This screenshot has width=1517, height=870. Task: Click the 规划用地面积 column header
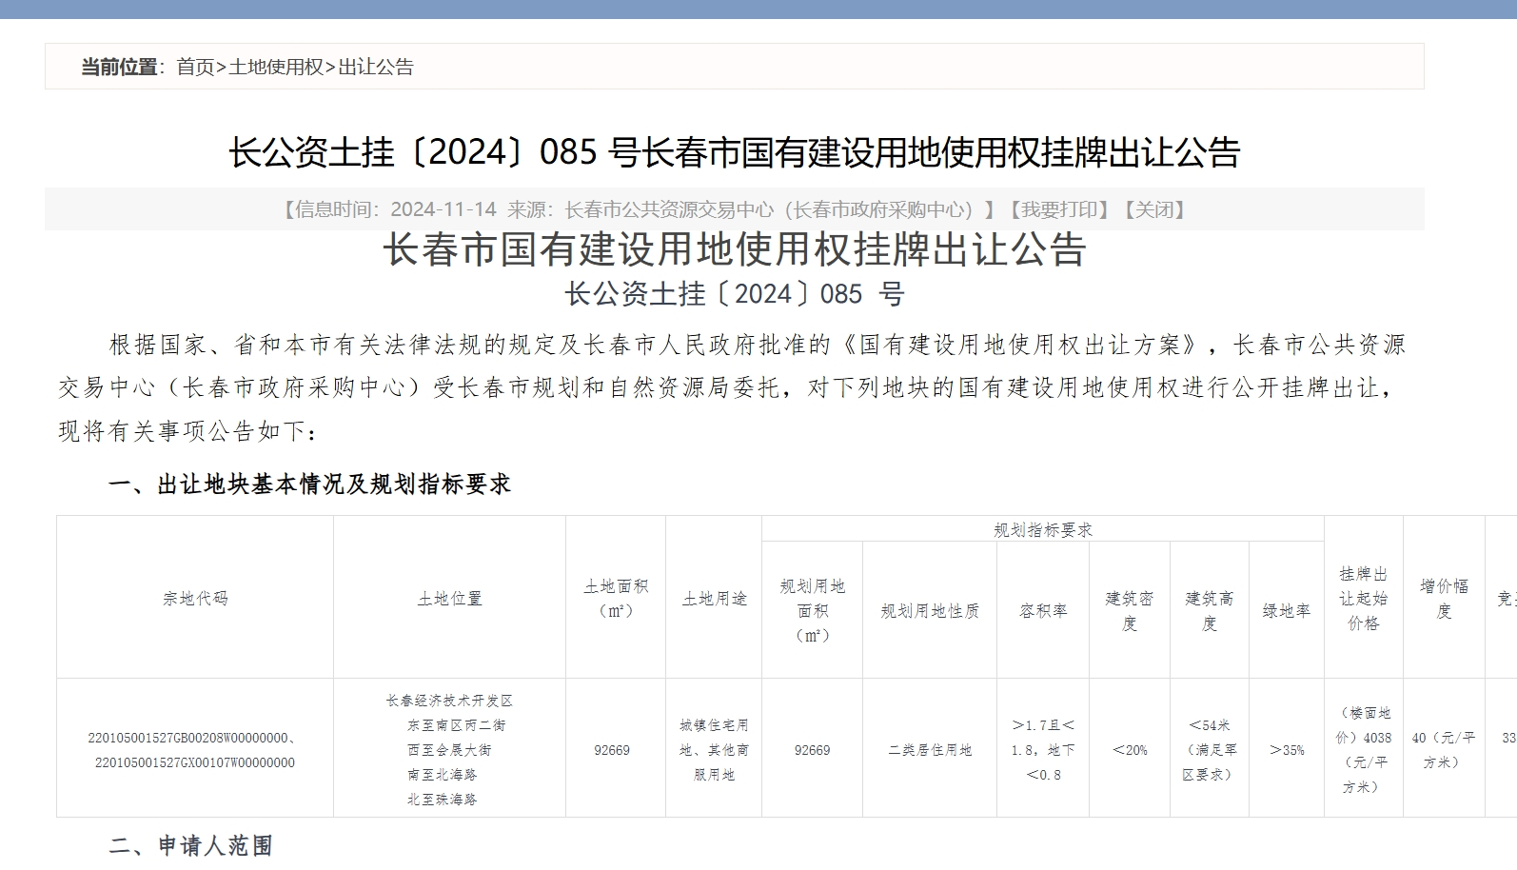(812, 610)
